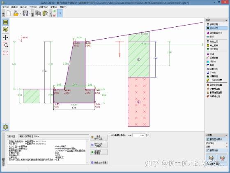
Task: Click the yellow Open folder icon
Action: pyautogui.click(x=16, y=13)
